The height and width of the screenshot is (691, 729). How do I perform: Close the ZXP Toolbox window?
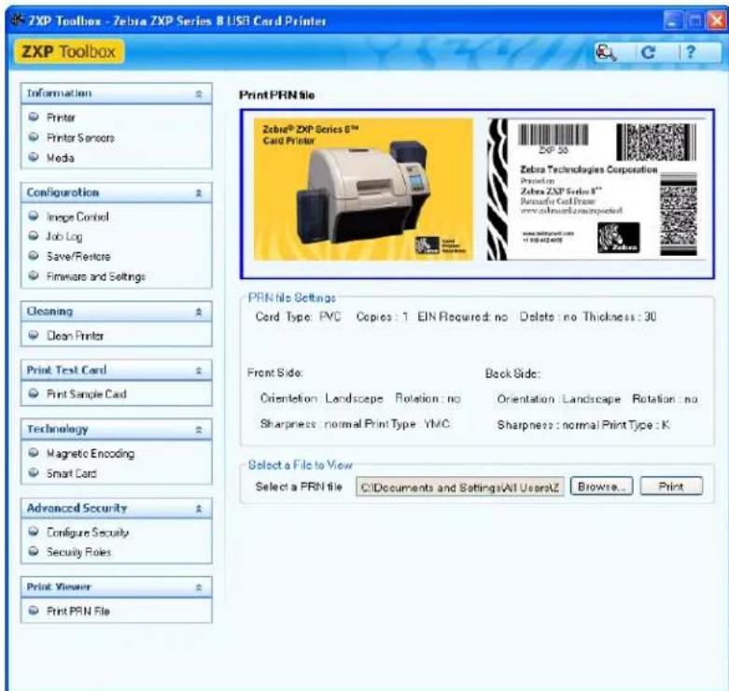[x=716, y=21]
